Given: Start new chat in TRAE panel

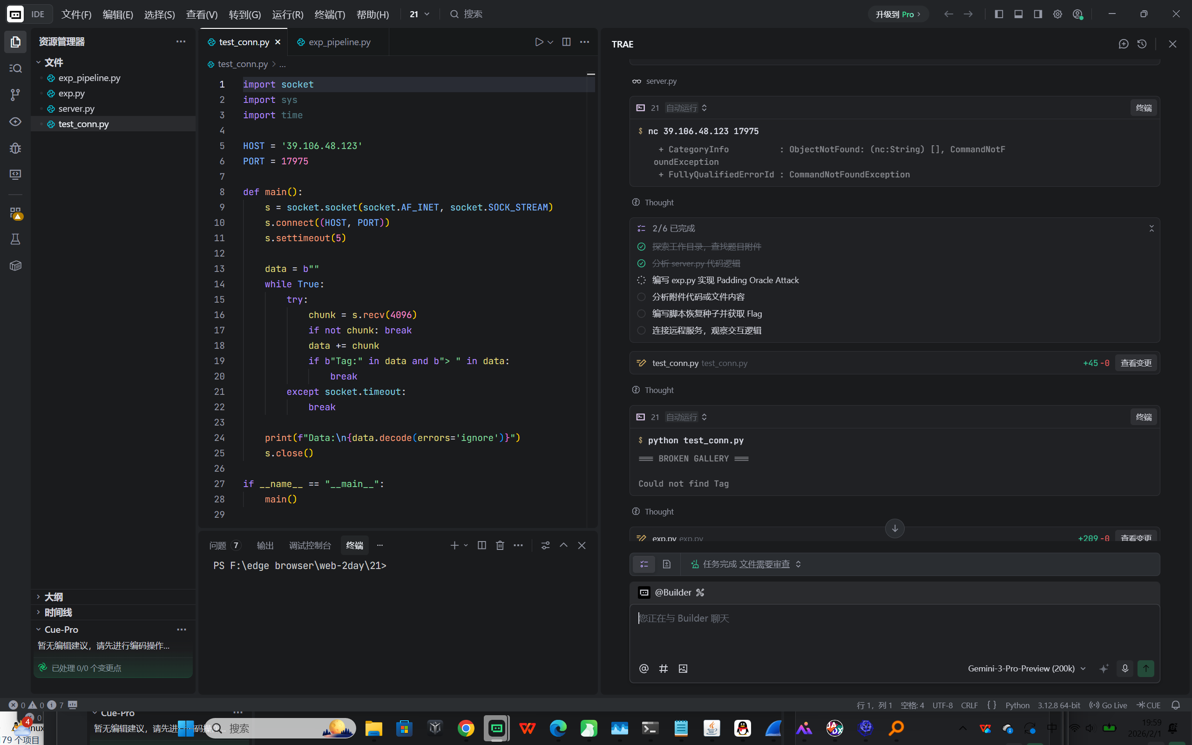Looking at the screenshot, I should (x=1123, y=44).
